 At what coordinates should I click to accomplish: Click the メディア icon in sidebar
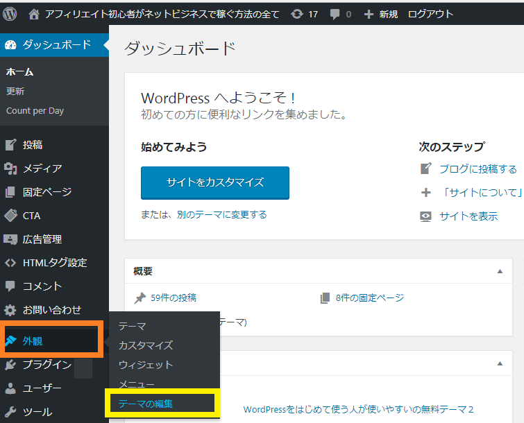[x=10, y=169]
